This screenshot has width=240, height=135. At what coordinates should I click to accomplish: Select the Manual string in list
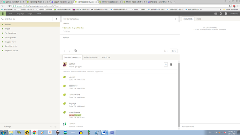coord(30,24)
